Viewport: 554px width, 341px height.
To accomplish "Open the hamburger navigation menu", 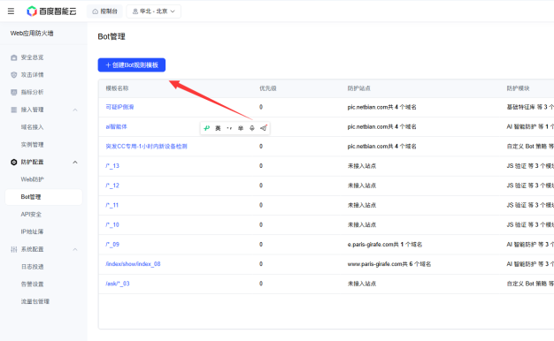I will tap(11, 11).
